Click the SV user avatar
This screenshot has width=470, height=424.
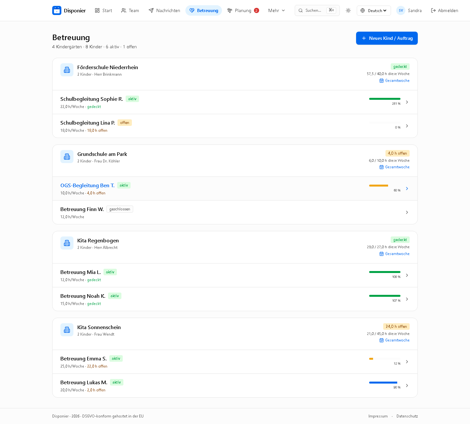(x=401, y=10)
